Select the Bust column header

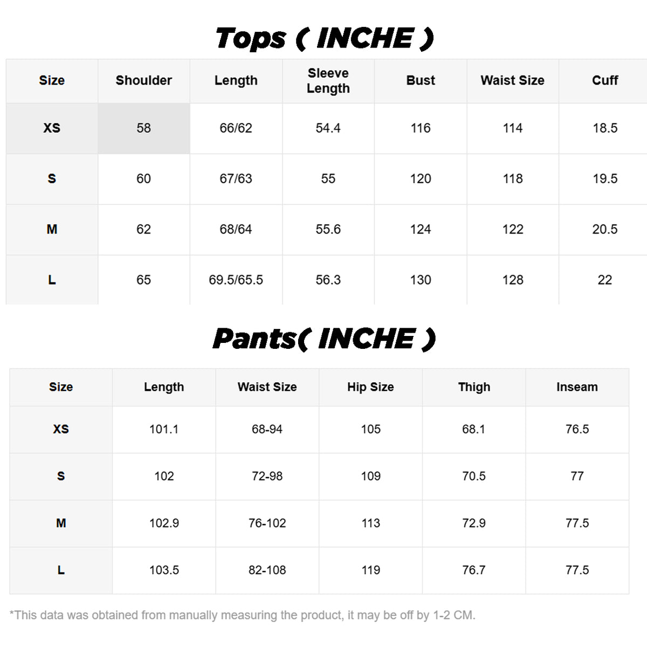pos(421,80)
